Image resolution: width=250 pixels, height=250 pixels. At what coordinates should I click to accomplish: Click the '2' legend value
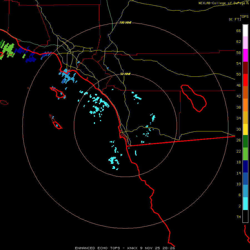[x=240, y=206]
